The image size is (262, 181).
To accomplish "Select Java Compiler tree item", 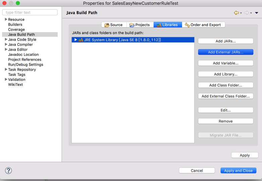I will (20, 44).
